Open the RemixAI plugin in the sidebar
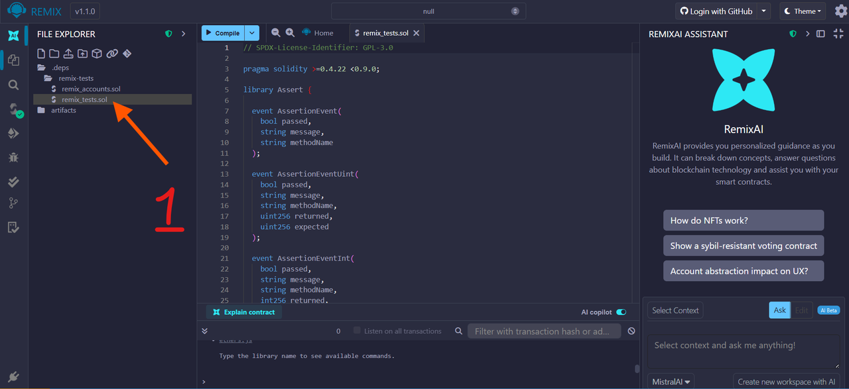849x389 pixels. click(13, 36)
